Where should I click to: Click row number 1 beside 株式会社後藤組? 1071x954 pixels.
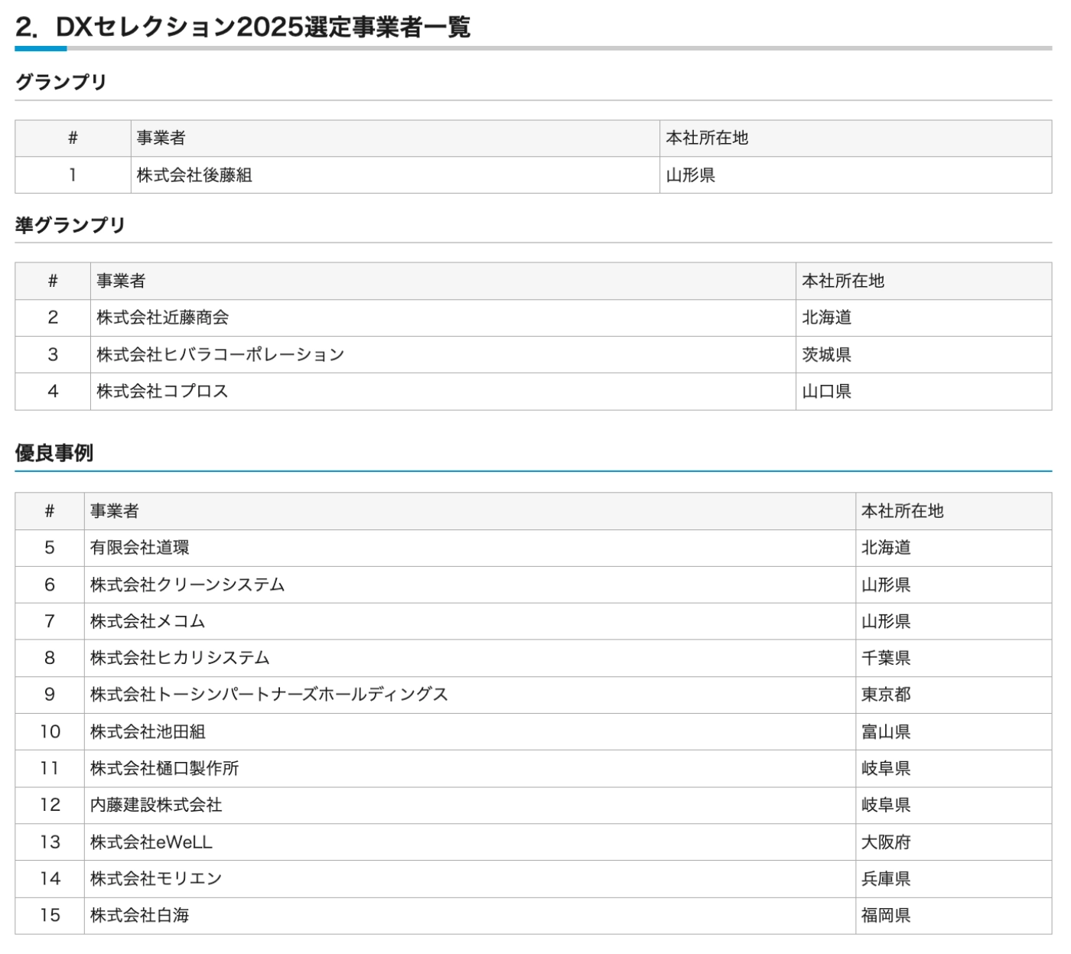[x=73, y=175]
